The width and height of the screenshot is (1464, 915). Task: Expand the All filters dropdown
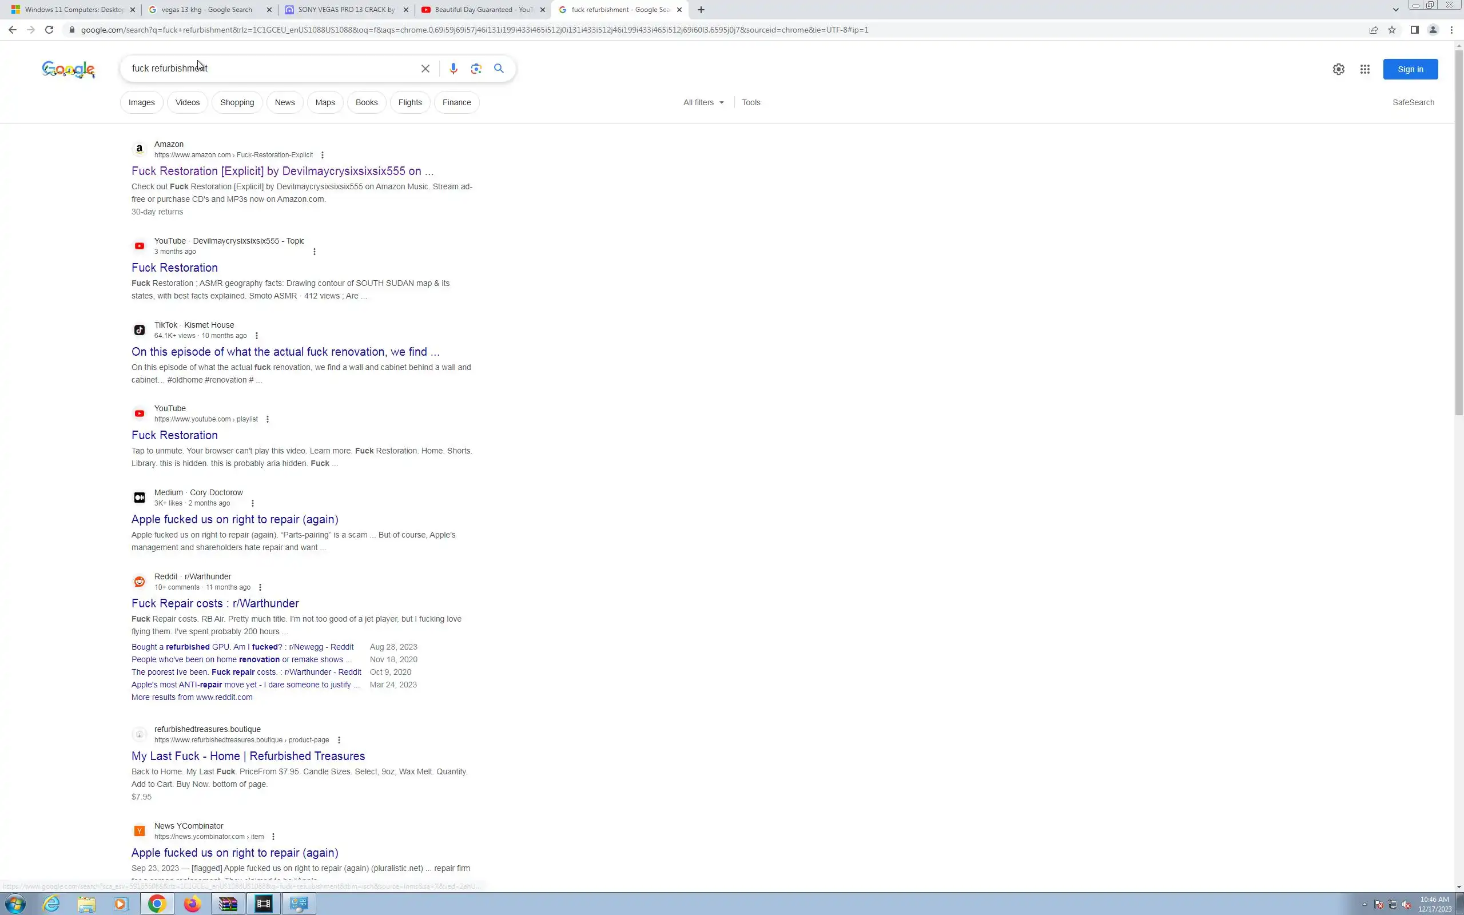[703, 102]
